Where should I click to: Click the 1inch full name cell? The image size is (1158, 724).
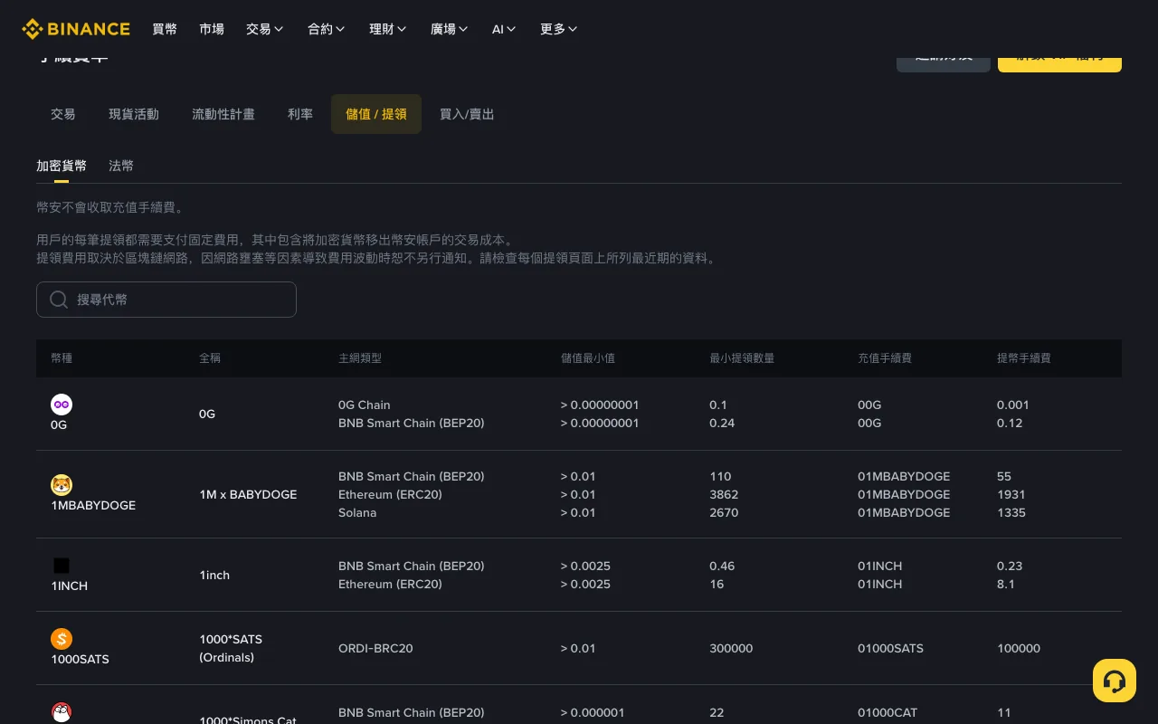pos(214,575)
